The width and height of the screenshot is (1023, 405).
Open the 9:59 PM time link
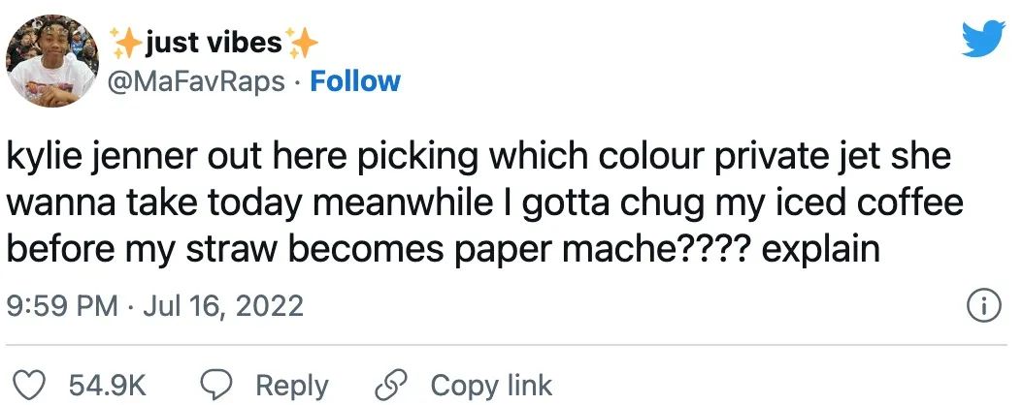pyautogui.click(x=61, y=307)
